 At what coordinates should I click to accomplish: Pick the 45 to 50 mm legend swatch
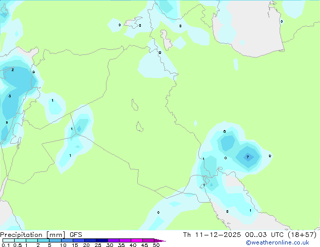click(x=148, y=240)
